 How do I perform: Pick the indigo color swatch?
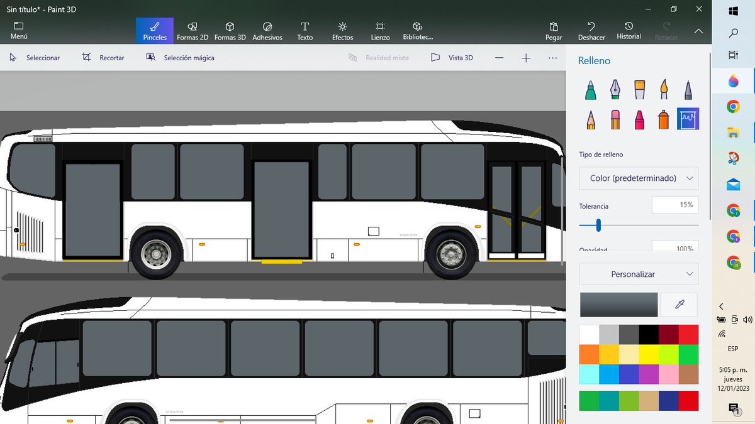[x=629, y=374]
